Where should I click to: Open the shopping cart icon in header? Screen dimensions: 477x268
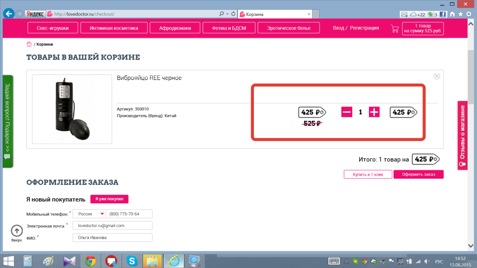click(395, 28)
